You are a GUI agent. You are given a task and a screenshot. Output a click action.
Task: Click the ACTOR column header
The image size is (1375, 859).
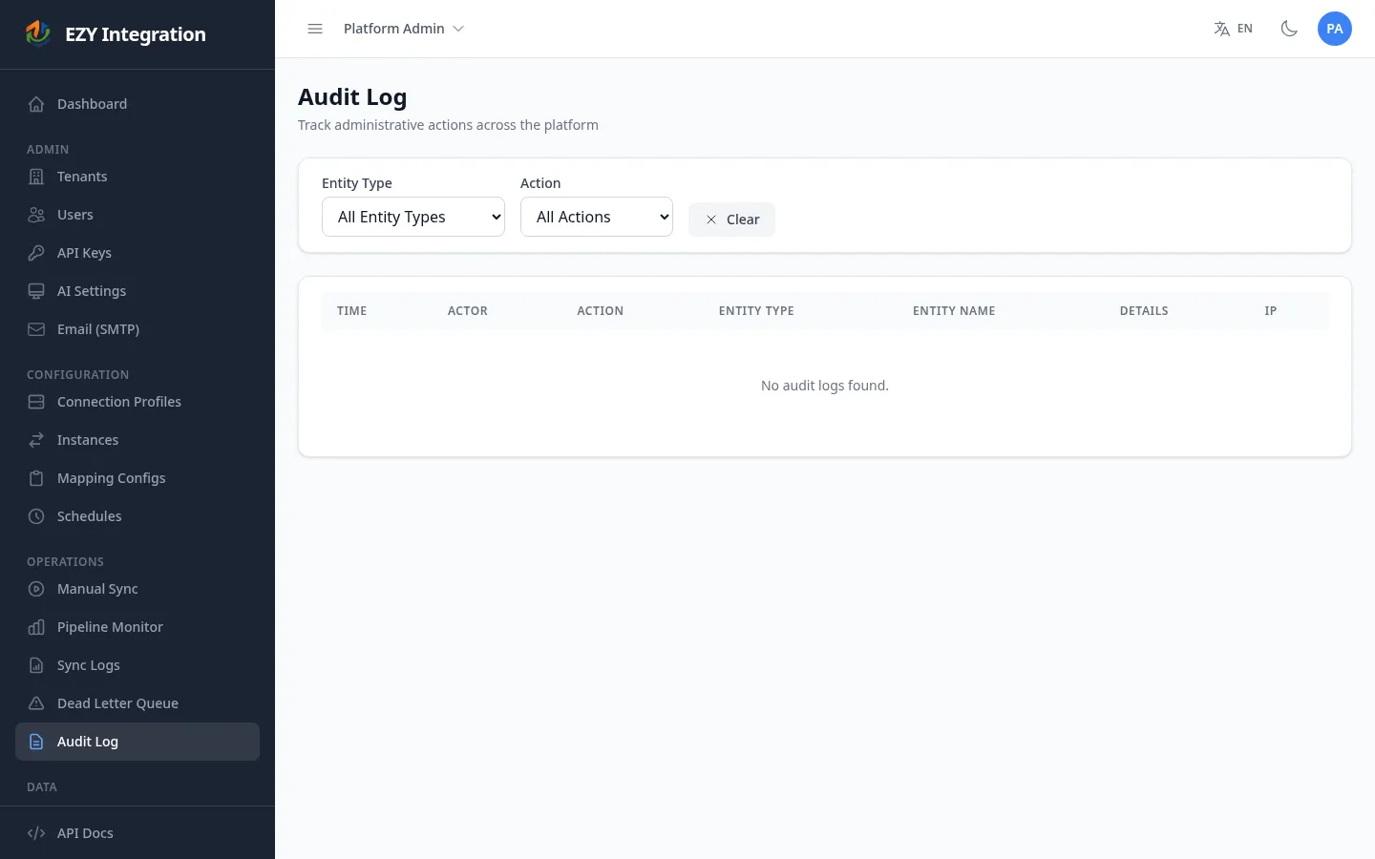point(468,311)
